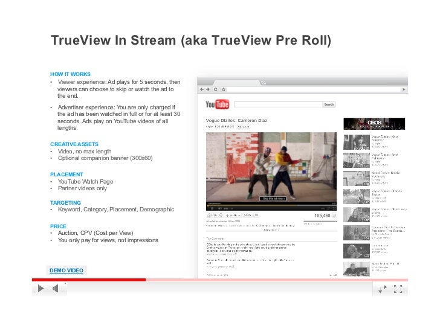
Task: Click the Subscribe button under the video title
Action: click(243, 126)
